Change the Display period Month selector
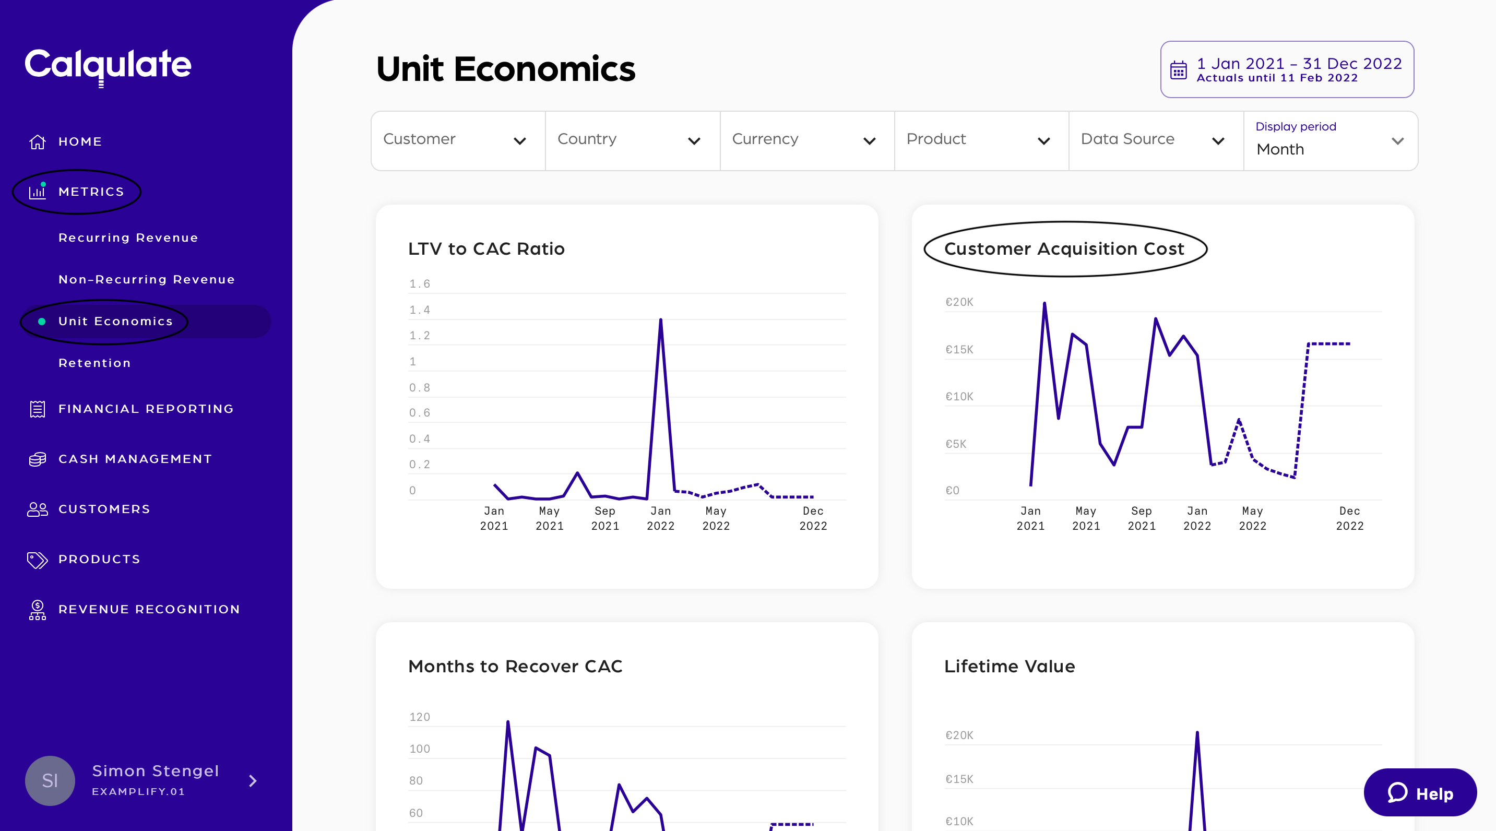Screen dimensions: 1496x831 (1330, 141)
